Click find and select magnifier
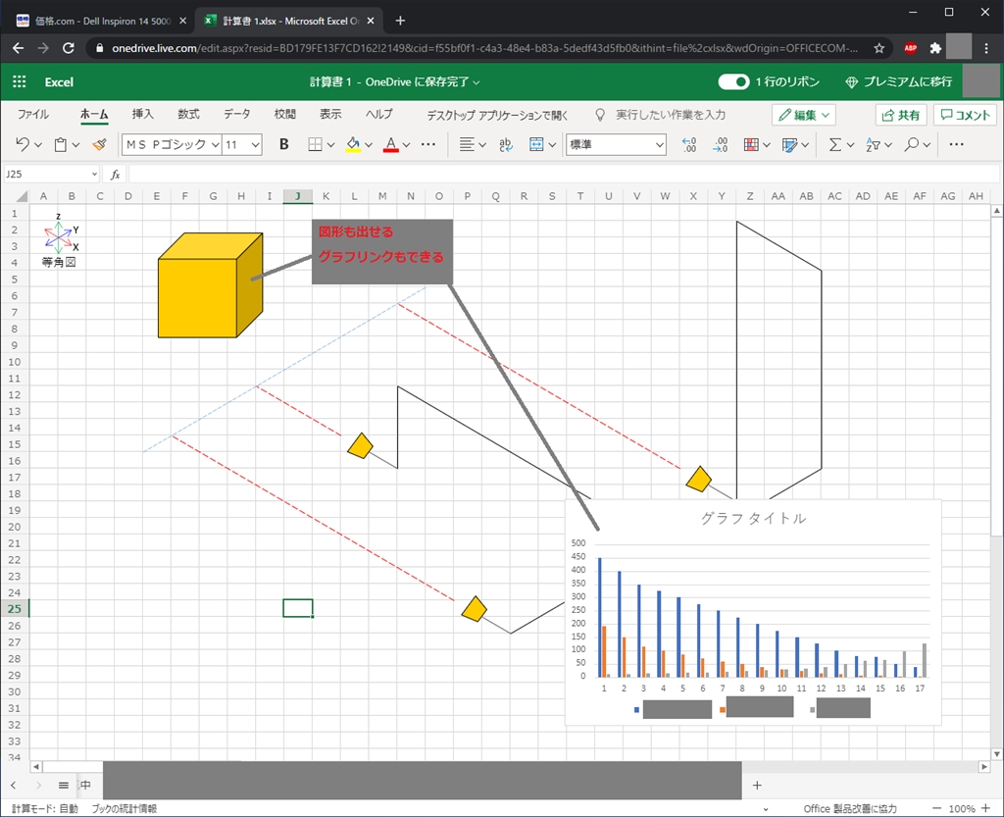The height and width of the screenshot is (817, 1004). click(911, 145)
